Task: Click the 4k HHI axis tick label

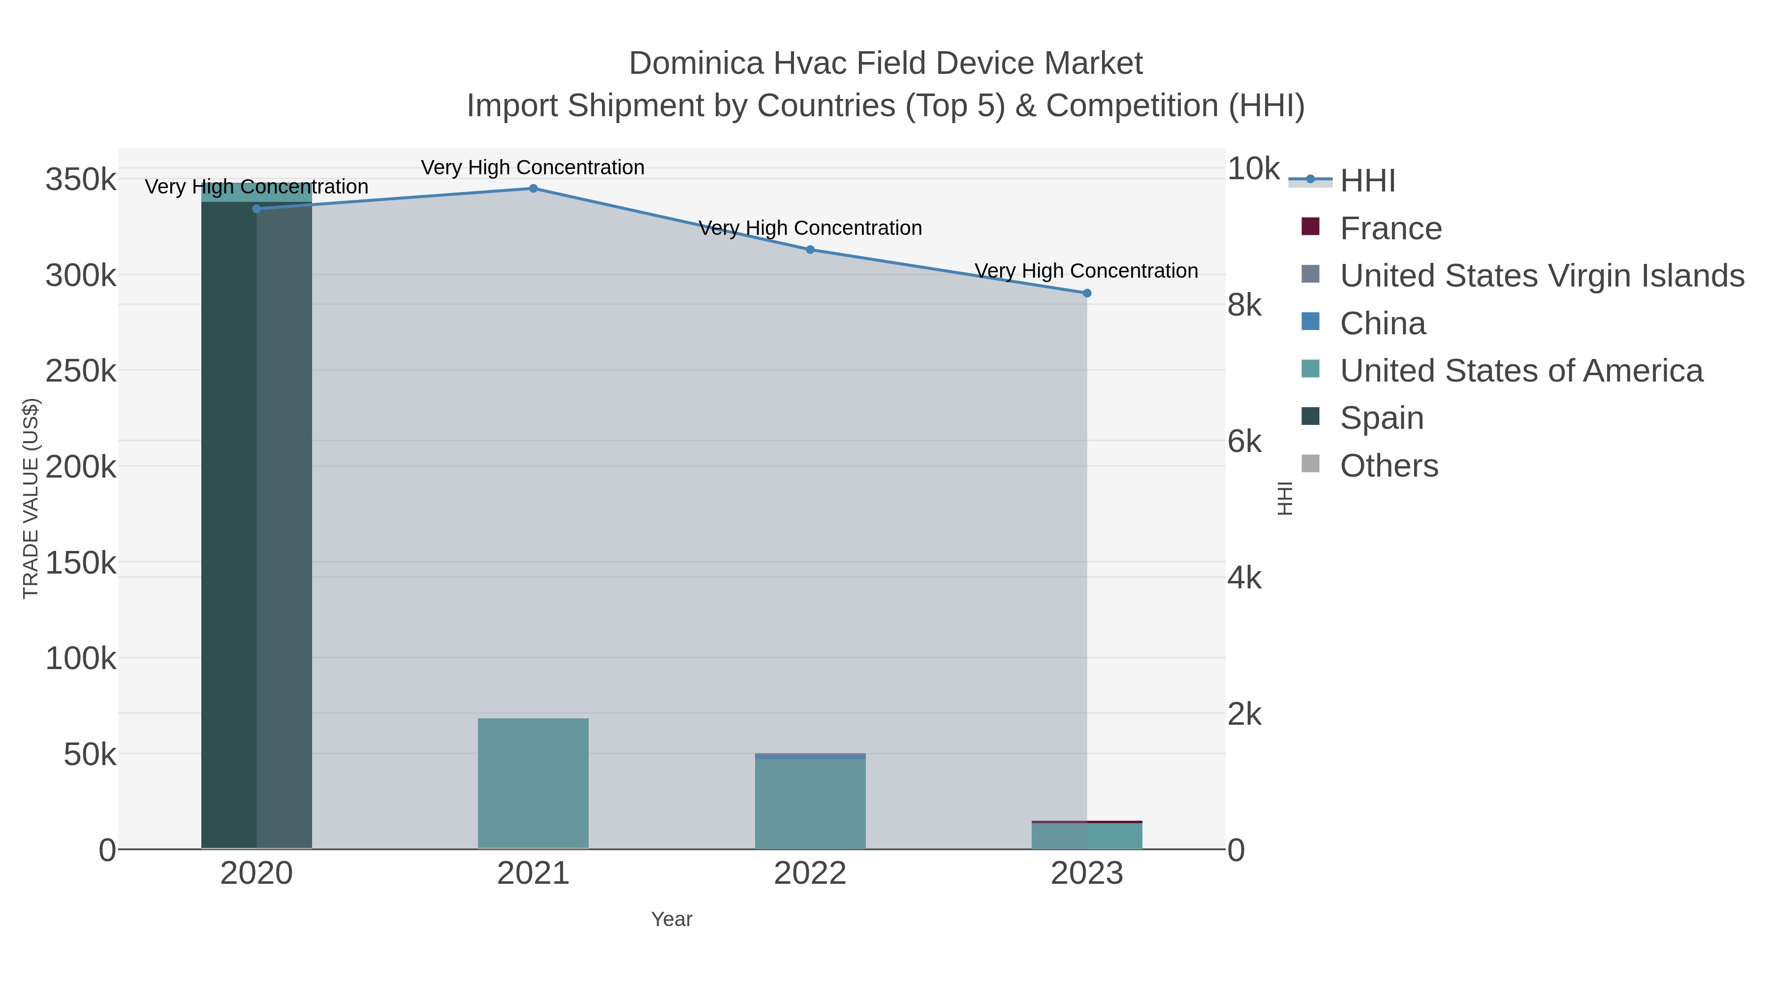Action: point(1245,578)
